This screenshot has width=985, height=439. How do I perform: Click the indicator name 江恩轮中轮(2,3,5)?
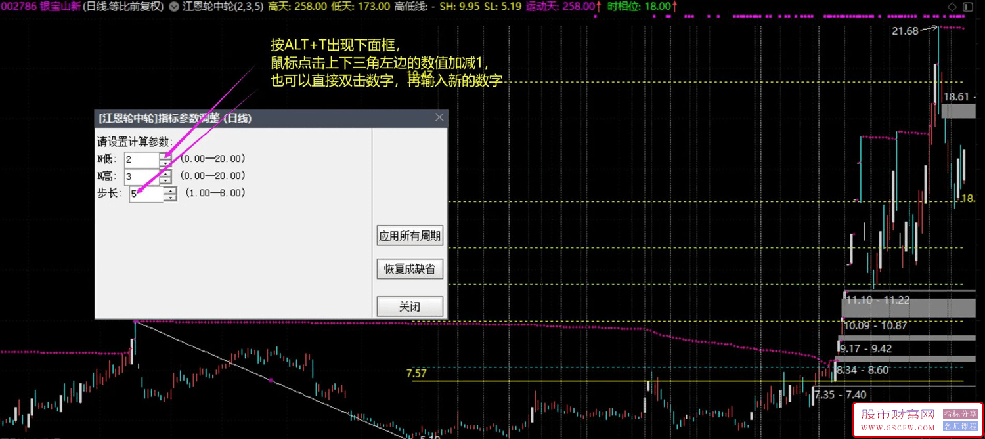point(223,7)
